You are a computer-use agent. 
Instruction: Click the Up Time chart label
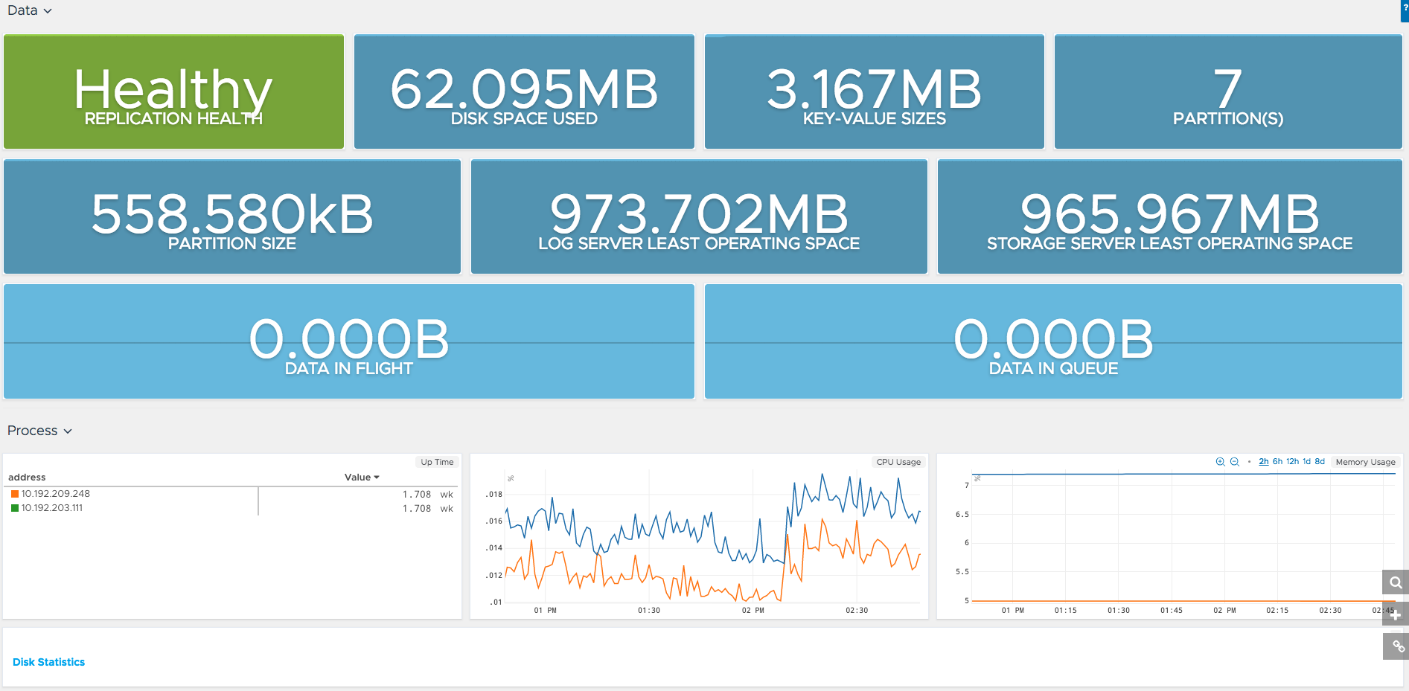coord(437,462)
